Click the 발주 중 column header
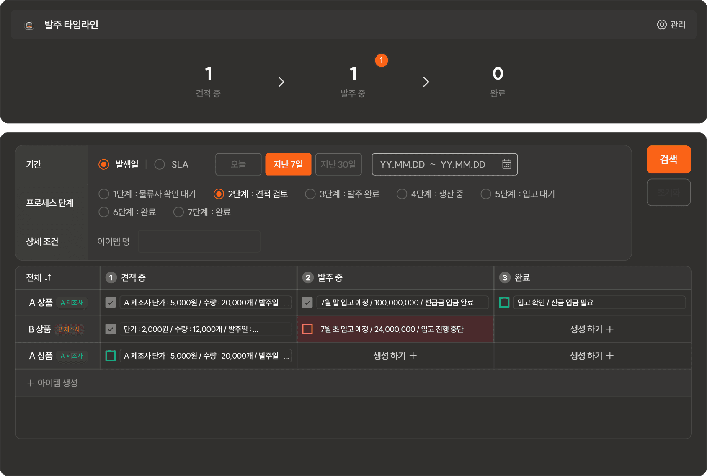 pos(395,277)
